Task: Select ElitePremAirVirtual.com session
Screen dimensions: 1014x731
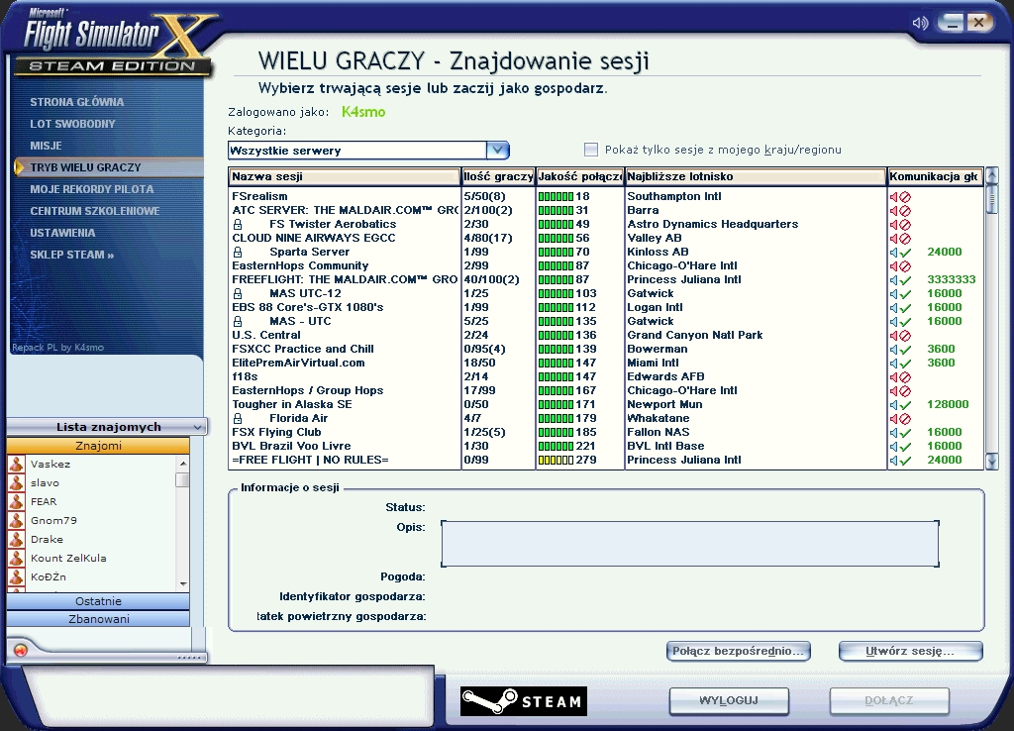Action: tap(606, 363)
